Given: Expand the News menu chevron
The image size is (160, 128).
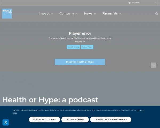Looking at the screenshot, I should point(95,14).
